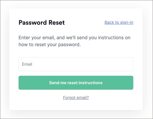
Task: Submit the password reset request
Action: (x=76, y=83)
